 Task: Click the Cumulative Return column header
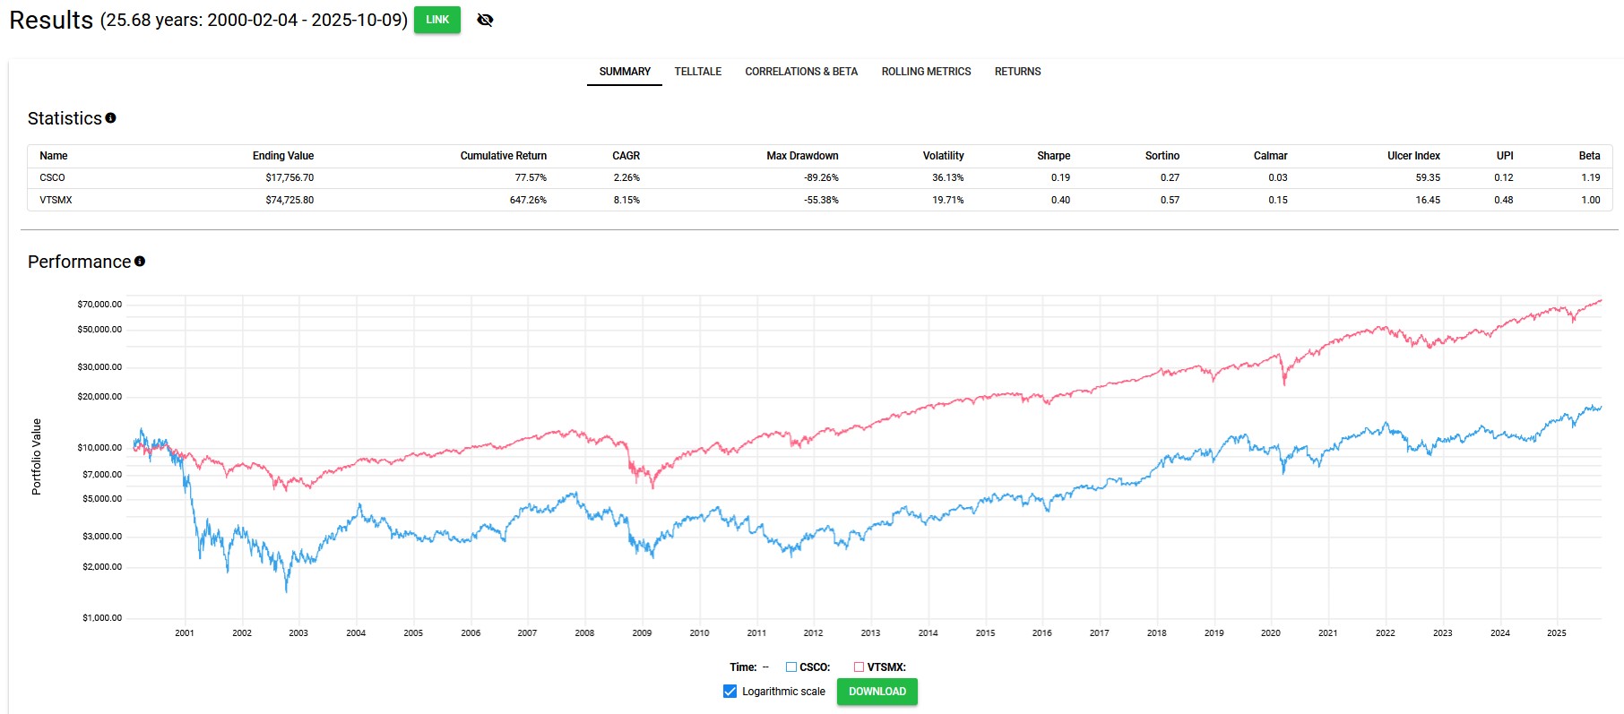click(504, 156)
